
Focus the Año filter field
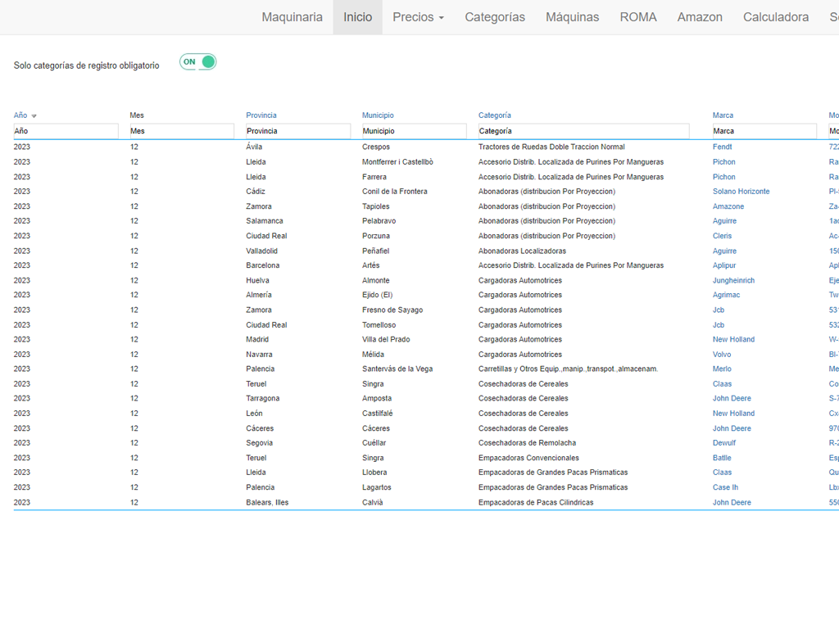66,131
